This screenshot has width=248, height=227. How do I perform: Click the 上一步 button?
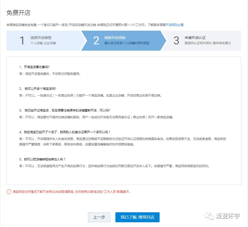[x=99, y=217]
